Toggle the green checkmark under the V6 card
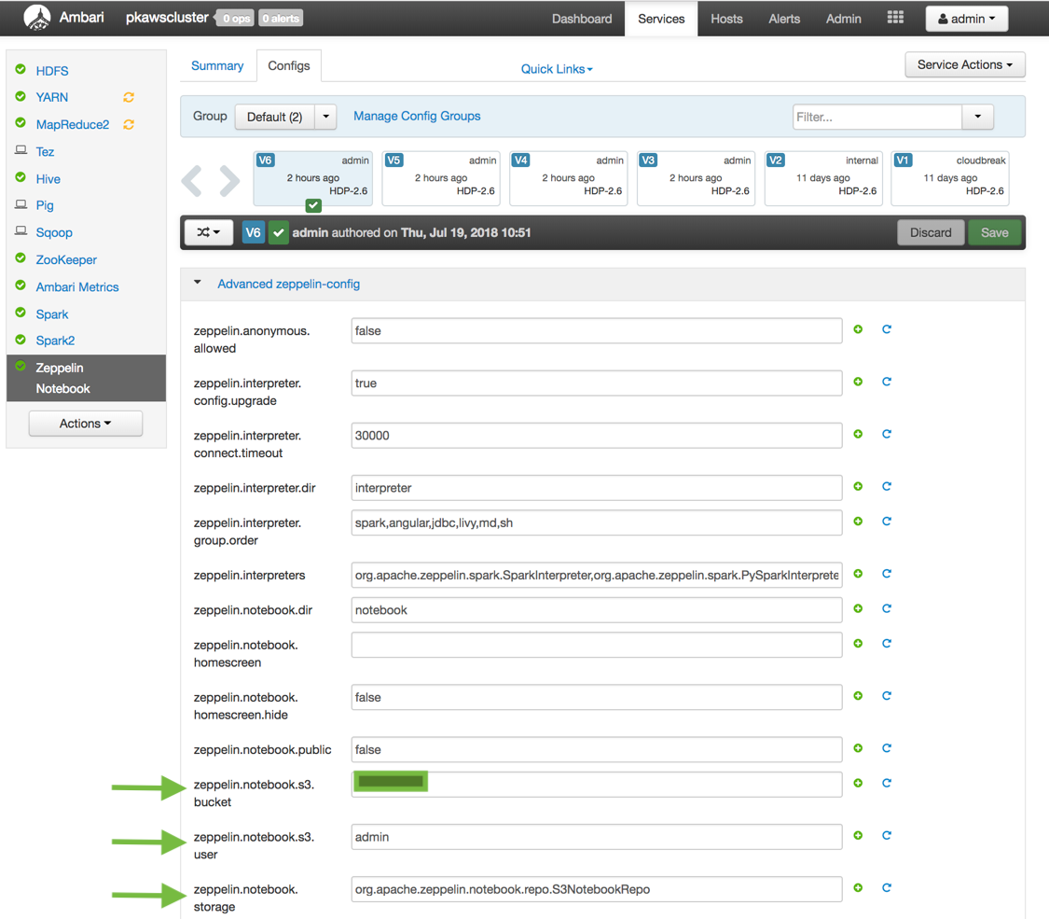1049x919 pixels. (312, 204)
